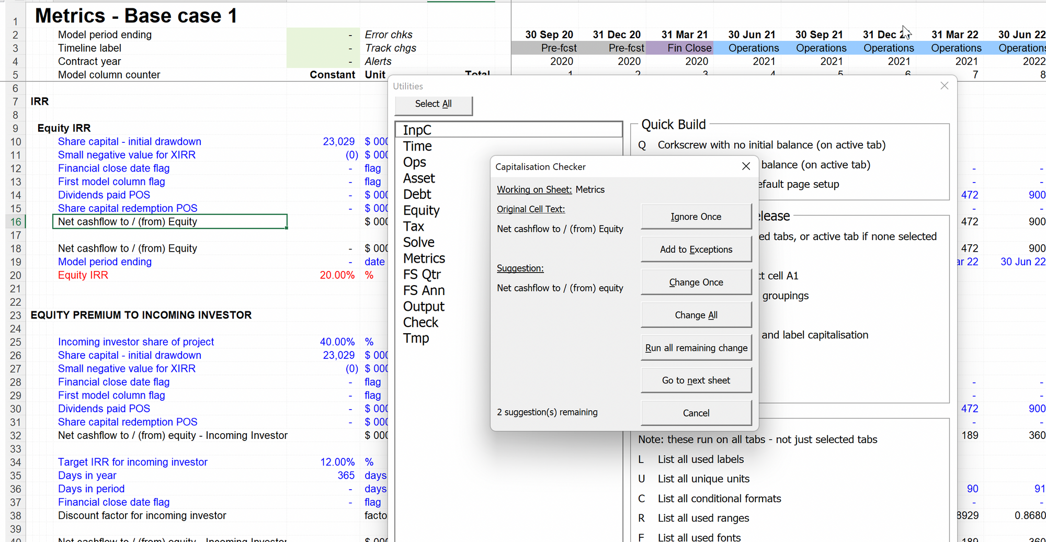This screenshot has height=542, width=1046.
Task: Click the '31 Mar 21' date header
Action: tap(684, 35)
